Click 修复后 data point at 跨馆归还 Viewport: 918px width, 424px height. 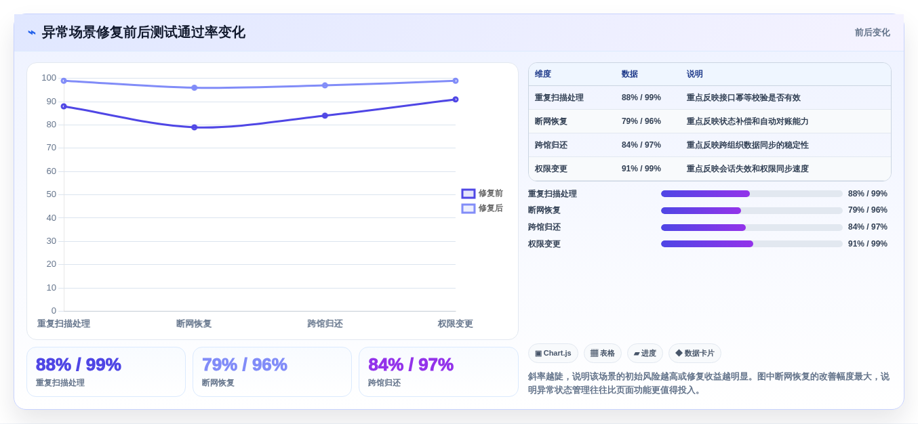(325, 85)
